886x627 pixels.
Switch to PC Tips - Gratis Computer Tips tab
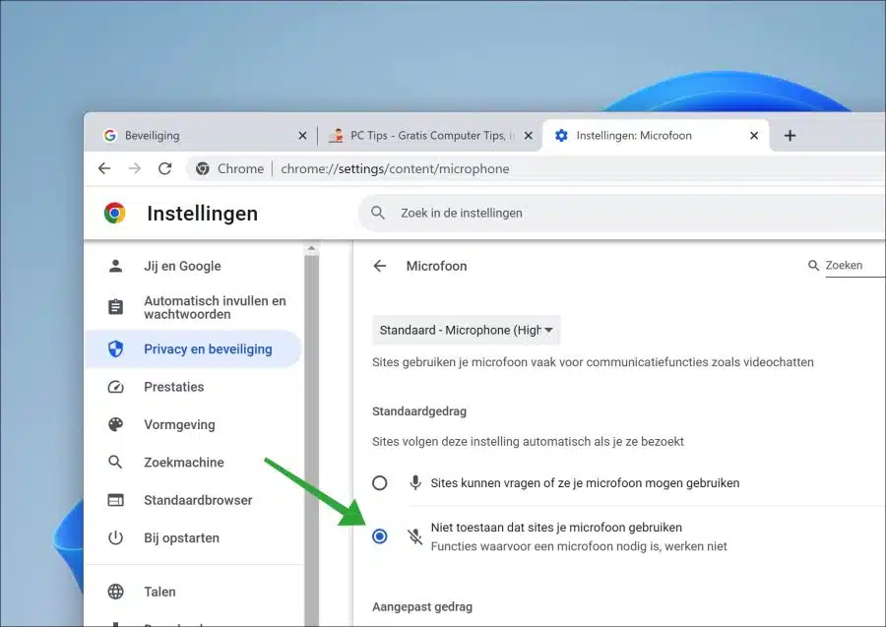(x=429, y=136)
